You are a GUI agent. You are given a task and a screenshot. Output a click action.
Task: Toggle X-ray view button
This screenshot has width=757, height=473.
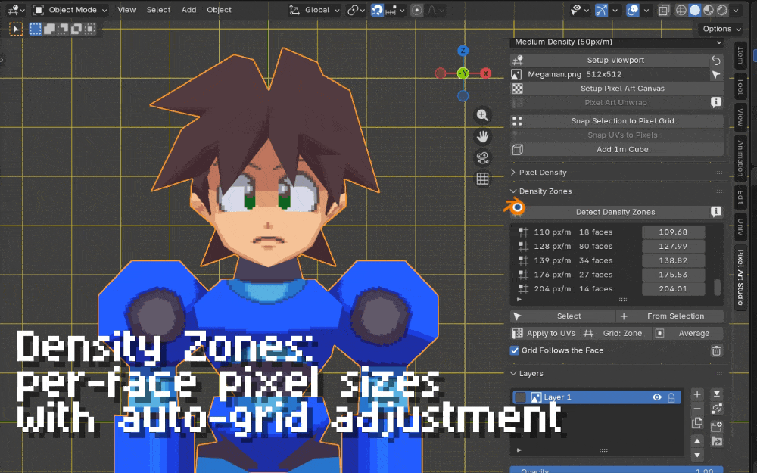click(x=664, y=10)
